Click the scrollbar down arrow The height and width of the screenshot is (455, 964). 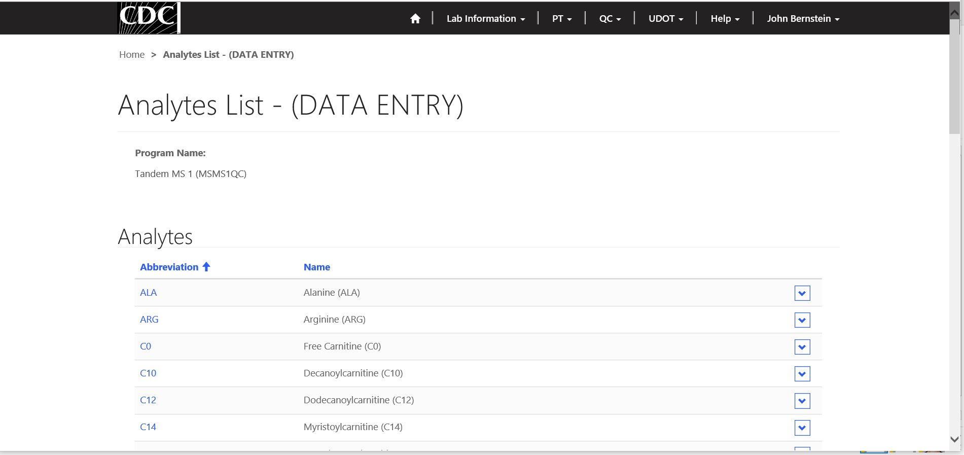tap(955, 439)
